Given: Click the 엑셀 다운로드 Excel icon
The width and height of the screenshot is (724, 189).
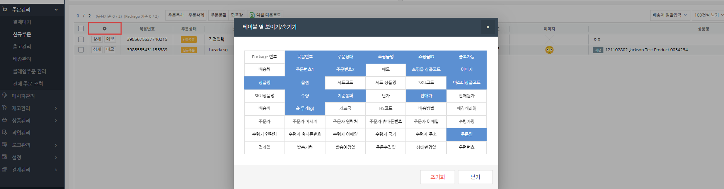Looking at the screenshot, I should [252, 15].
